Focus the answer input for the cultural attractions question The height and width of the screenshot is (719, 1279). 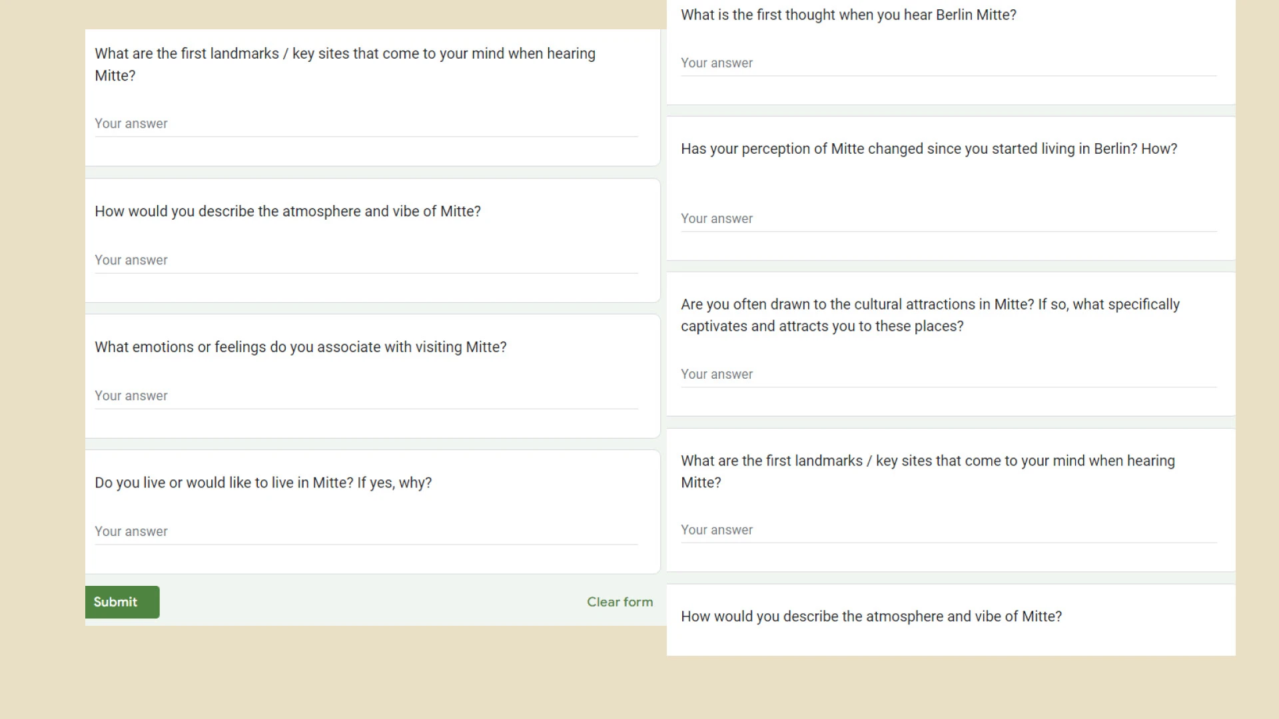948,375
